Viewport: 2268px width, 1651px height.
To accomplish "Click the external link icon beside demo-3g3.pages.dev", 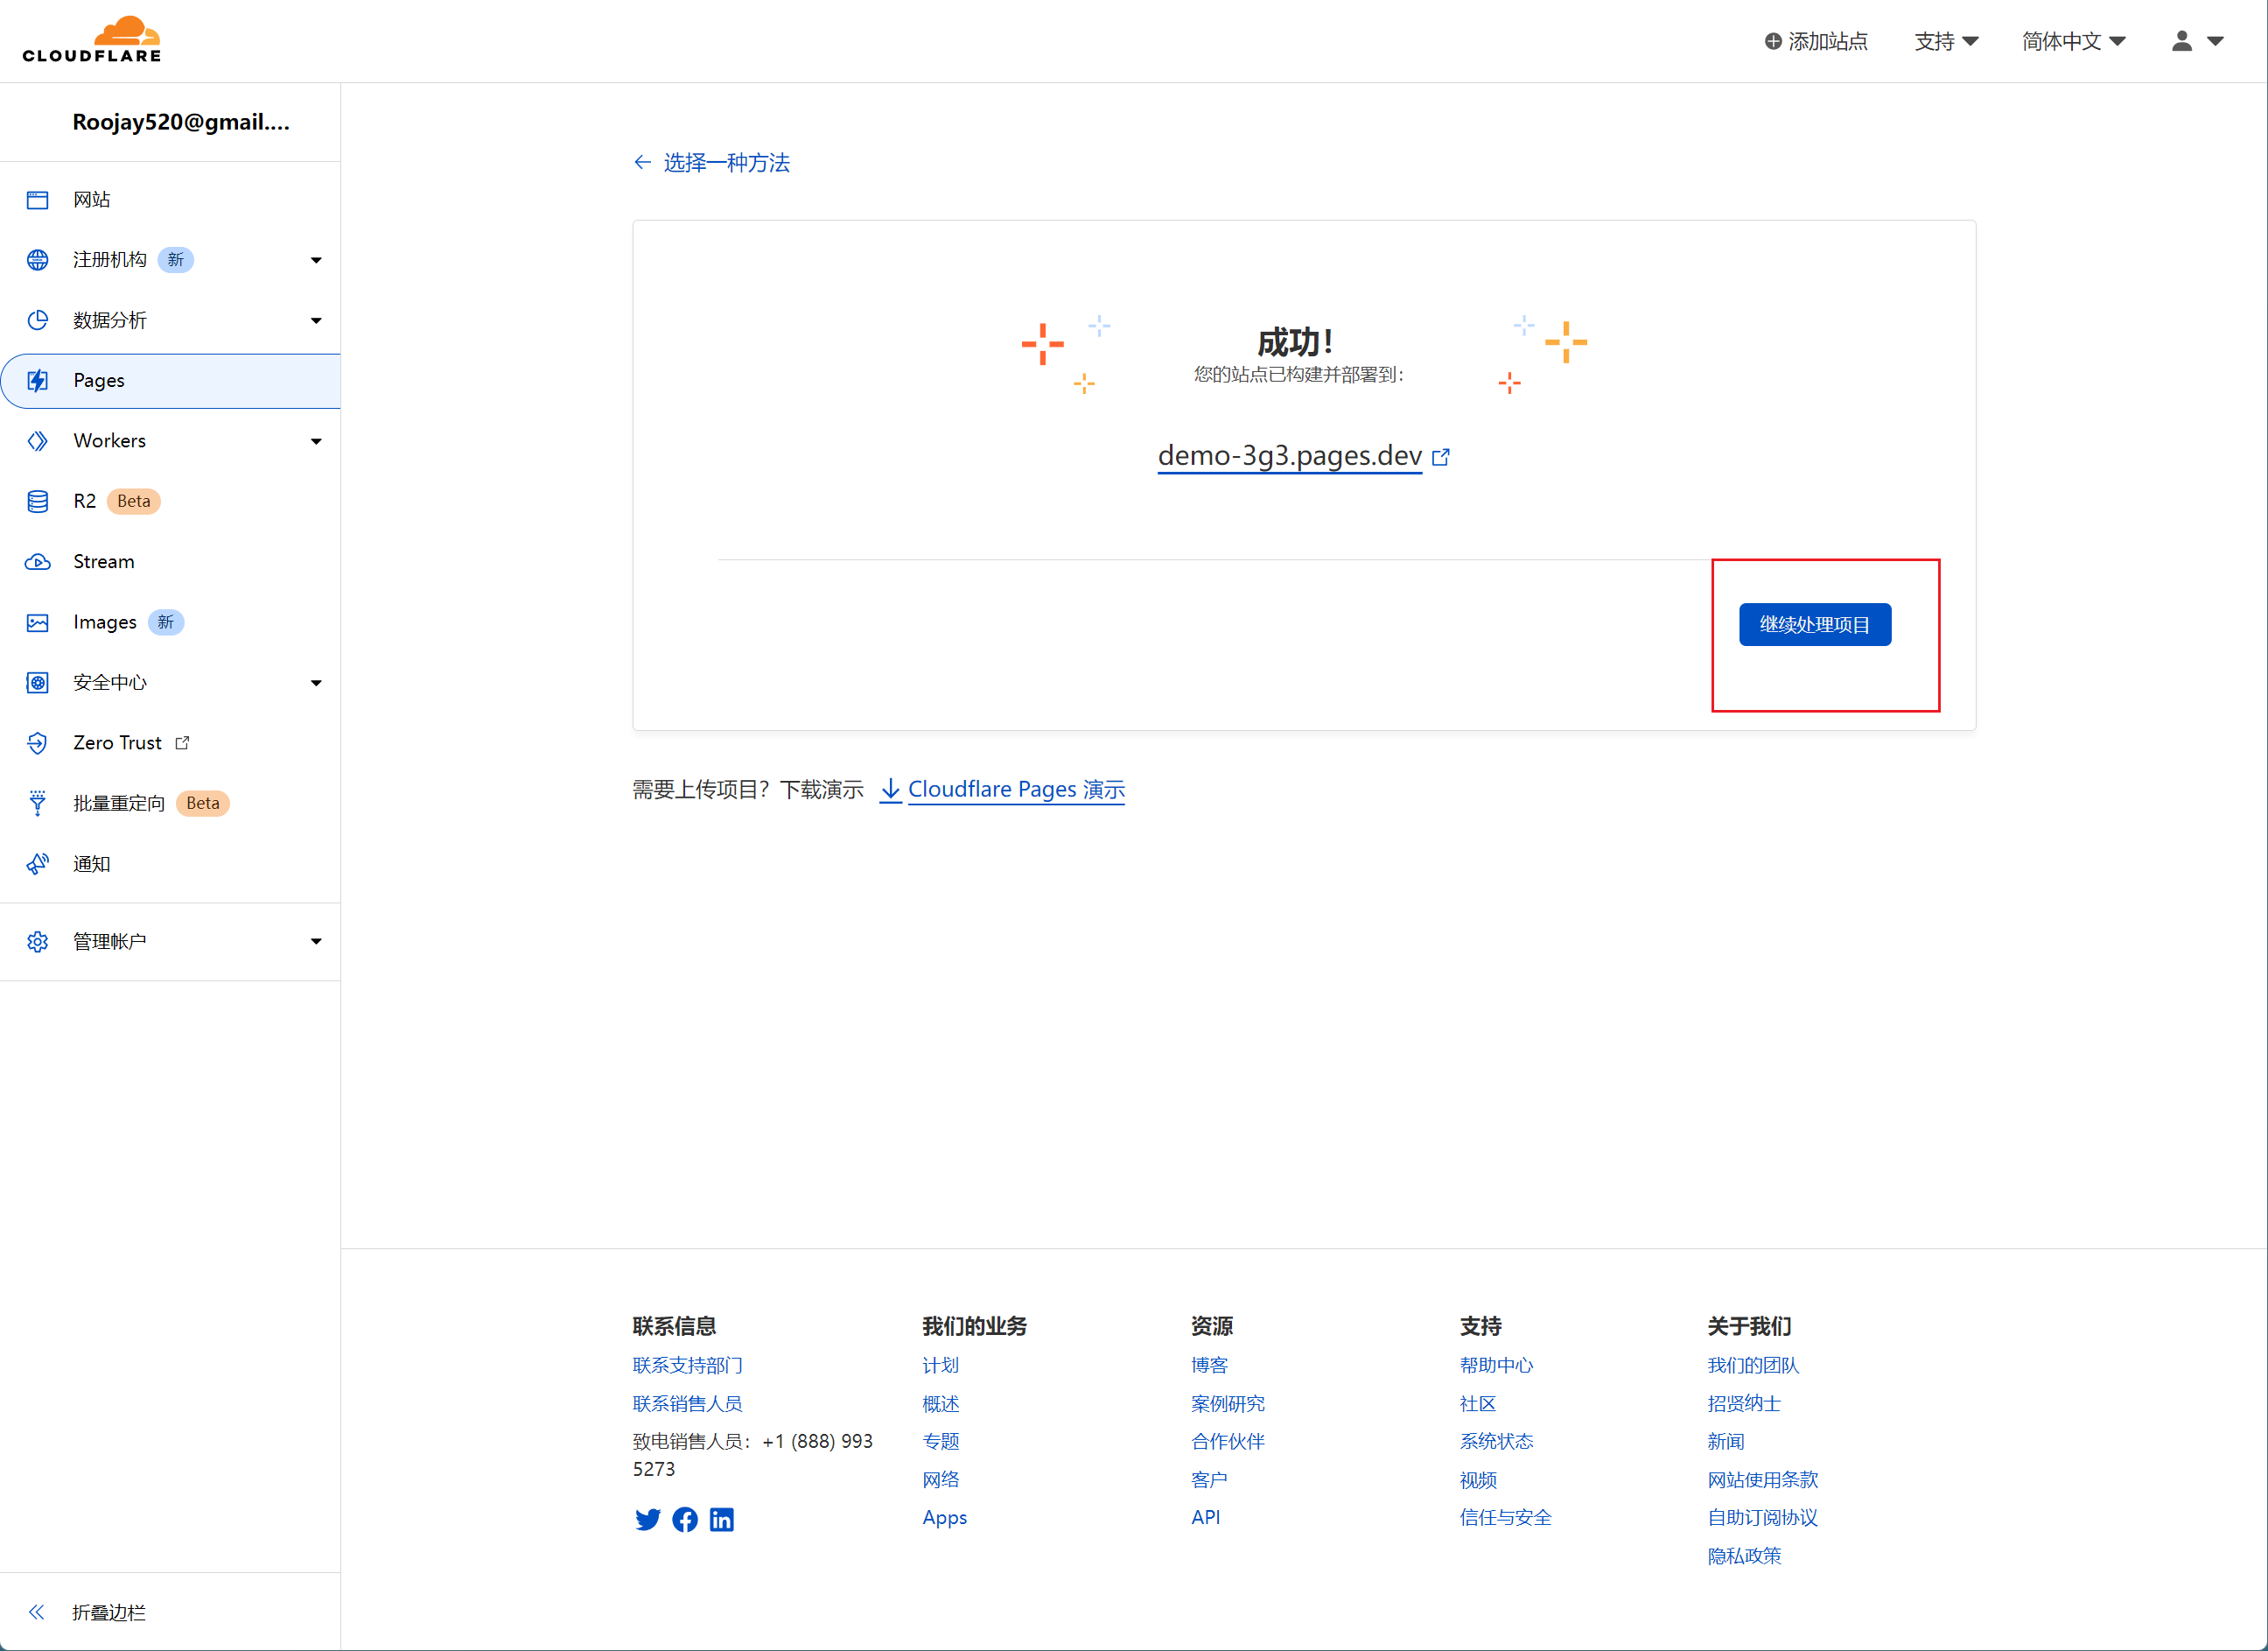I will coord(1441,457).
